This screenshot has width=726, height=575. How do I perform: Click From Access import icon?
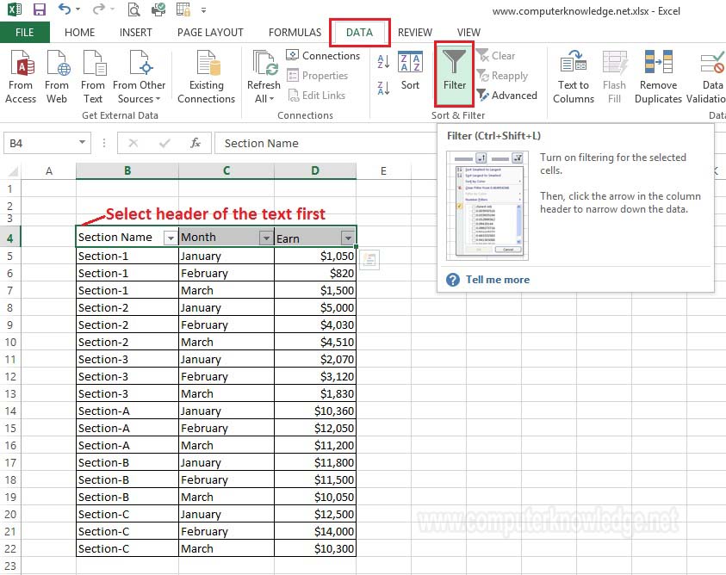click(21, 77)
